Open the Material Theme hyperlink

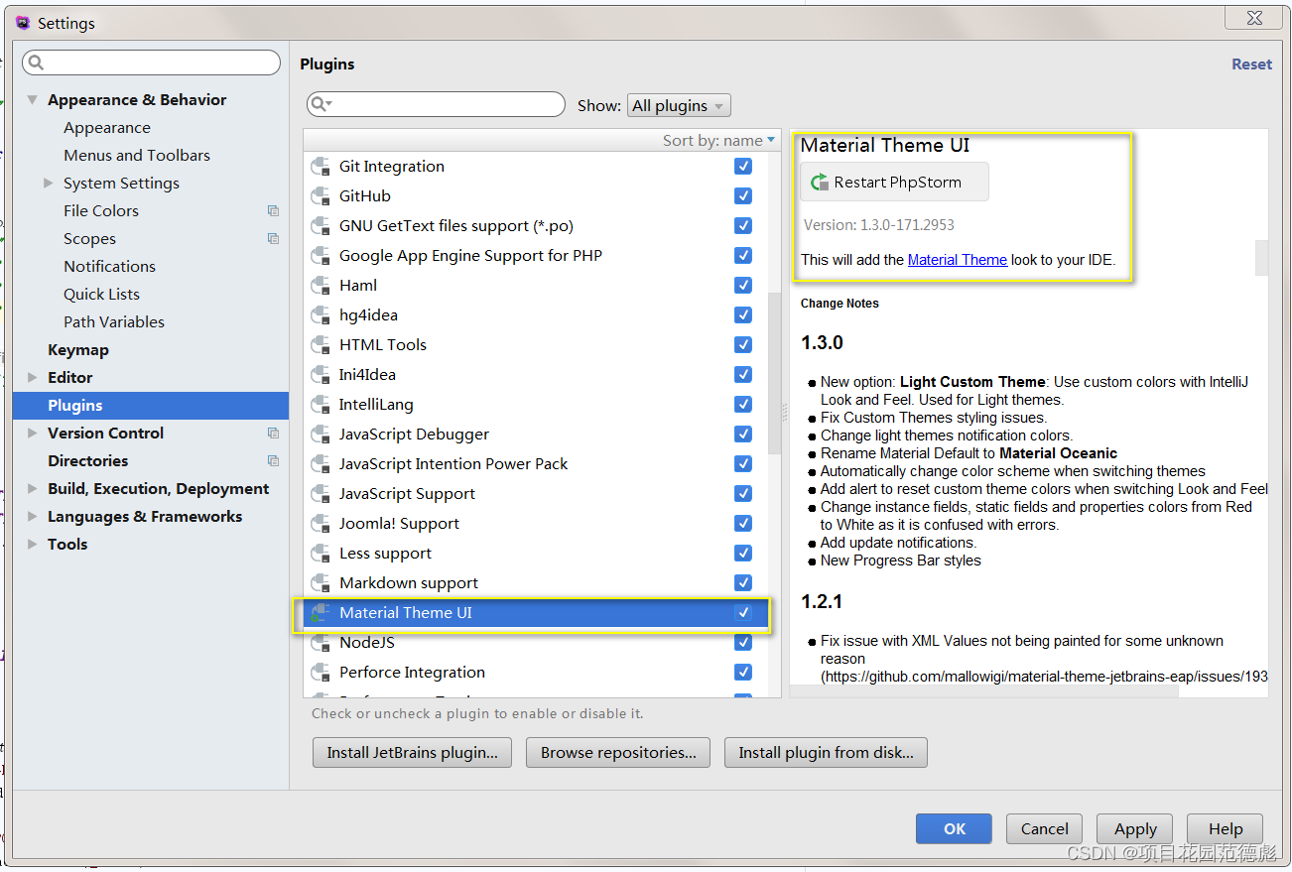[958, 260]
